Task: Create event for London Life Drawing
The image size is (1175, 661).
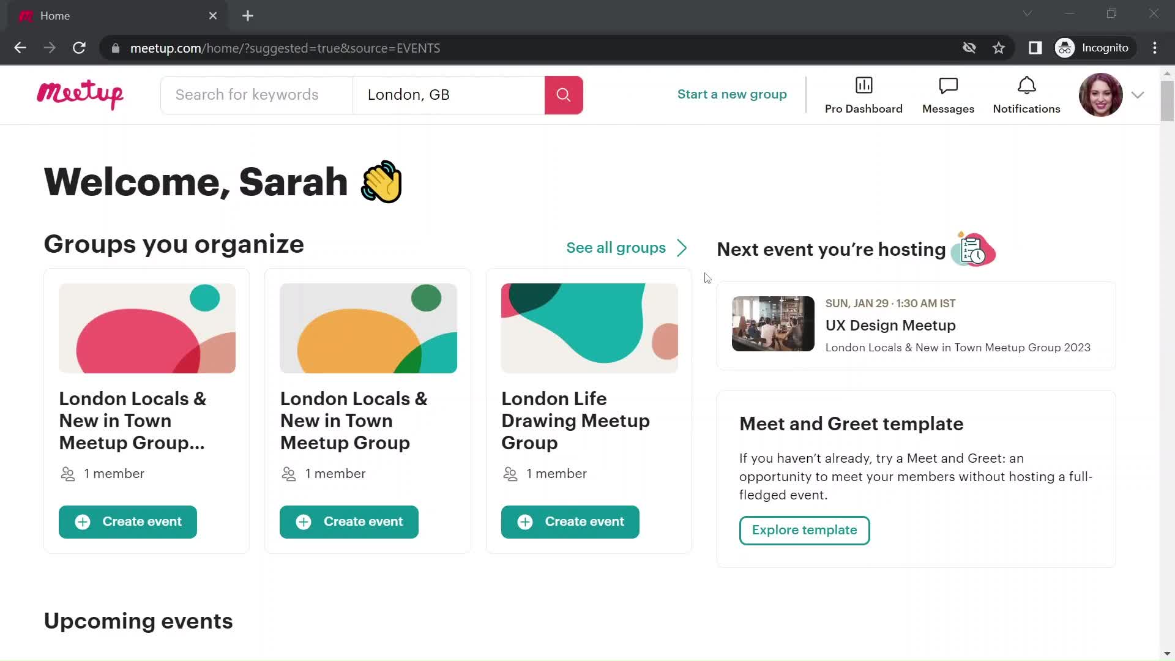Action: tap(570, 521)
